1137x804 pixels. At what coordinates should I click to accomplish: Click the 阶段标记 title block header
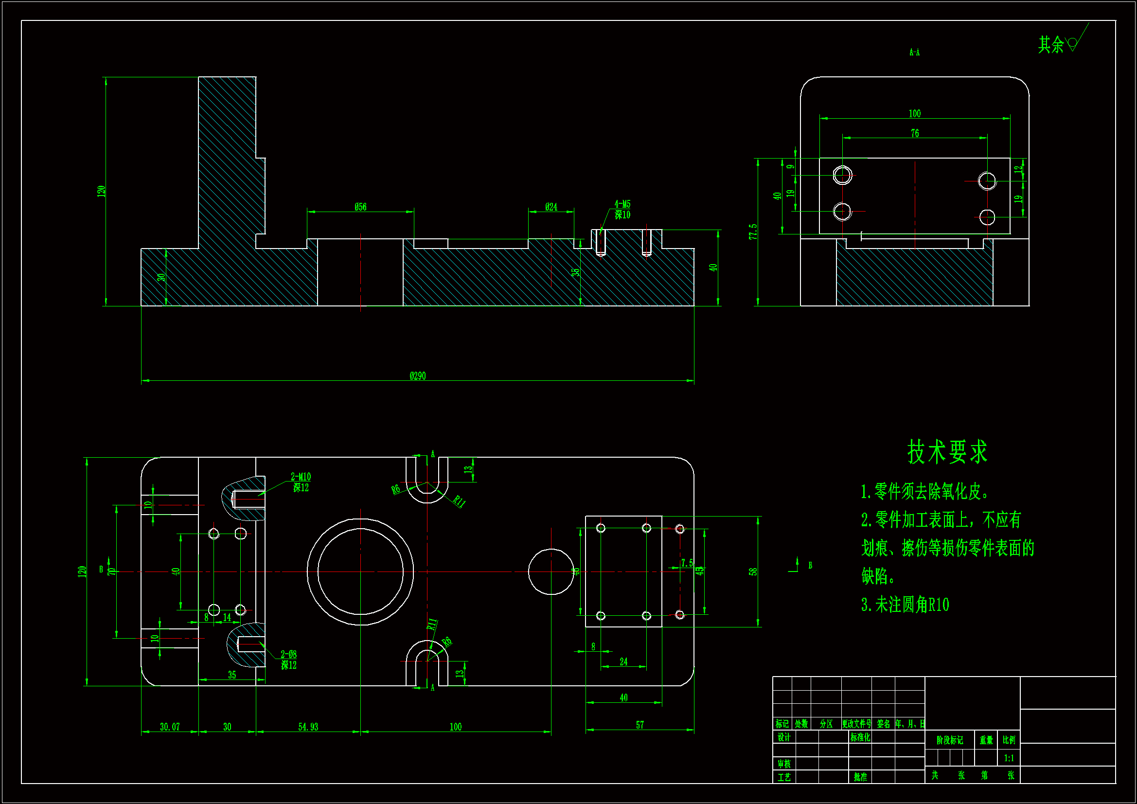[x=949, y=740]
